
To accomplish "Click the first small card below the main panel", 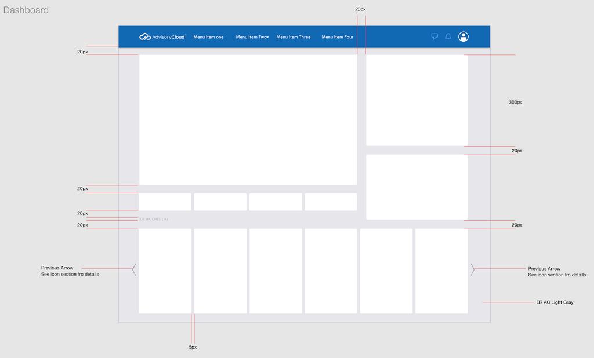I will tap(164, 202).
